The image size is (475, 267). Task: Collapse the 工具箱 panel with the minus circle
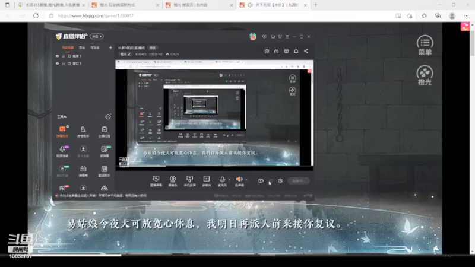[108, 117]
